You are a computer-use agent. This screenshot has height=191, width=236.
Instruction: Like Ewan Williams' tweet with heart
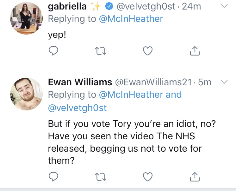tap(148, 177)
